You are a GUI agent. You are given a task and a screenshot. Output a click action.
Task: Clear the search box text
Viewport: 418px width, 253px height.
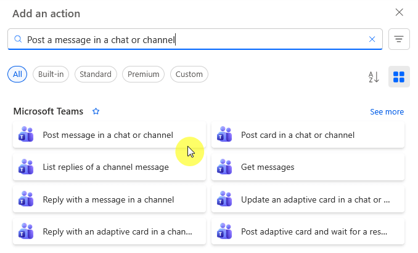click(372, 39)
